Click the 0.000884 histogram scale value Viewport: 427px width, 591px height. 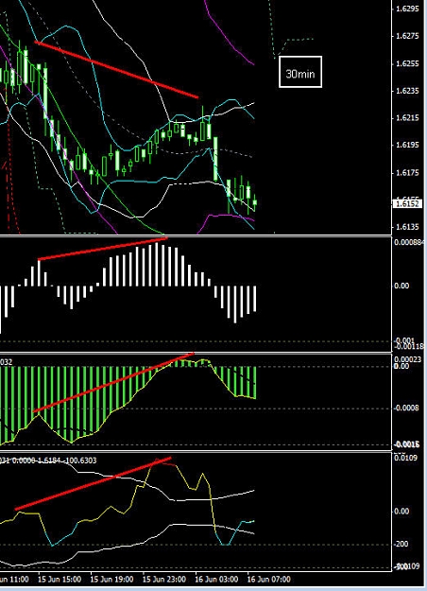point(410,242)
